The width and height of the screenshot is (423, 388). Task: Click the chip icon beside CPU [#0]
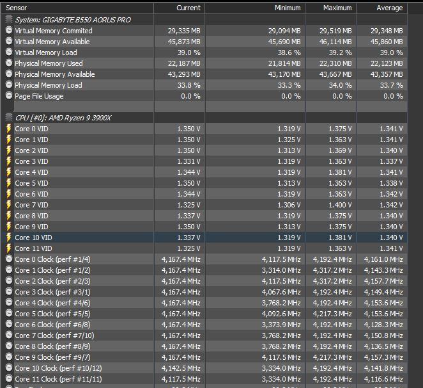pos(9,117)
